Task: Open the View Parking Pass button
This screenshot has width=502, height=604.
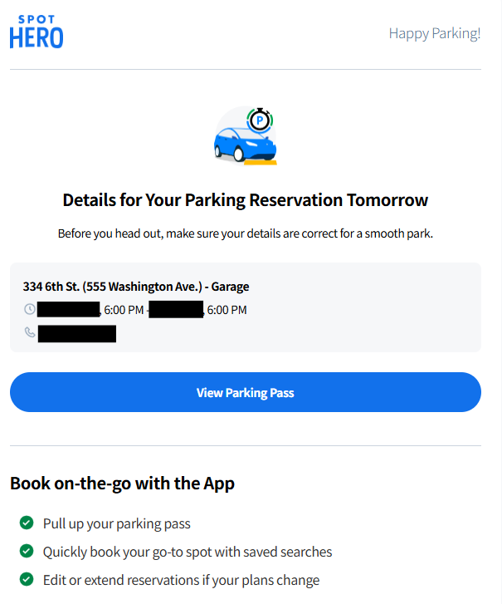Action: pyautogui.click(x=245, y=392)
